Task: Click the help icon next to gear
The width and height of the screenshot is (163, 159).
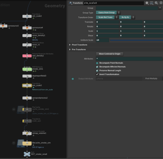Action: [x=152, y=3]
